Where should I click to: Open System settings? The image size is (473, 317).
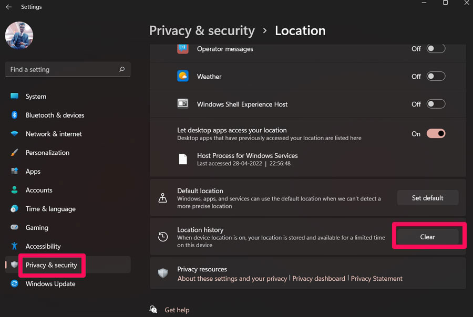pos(68,97)
